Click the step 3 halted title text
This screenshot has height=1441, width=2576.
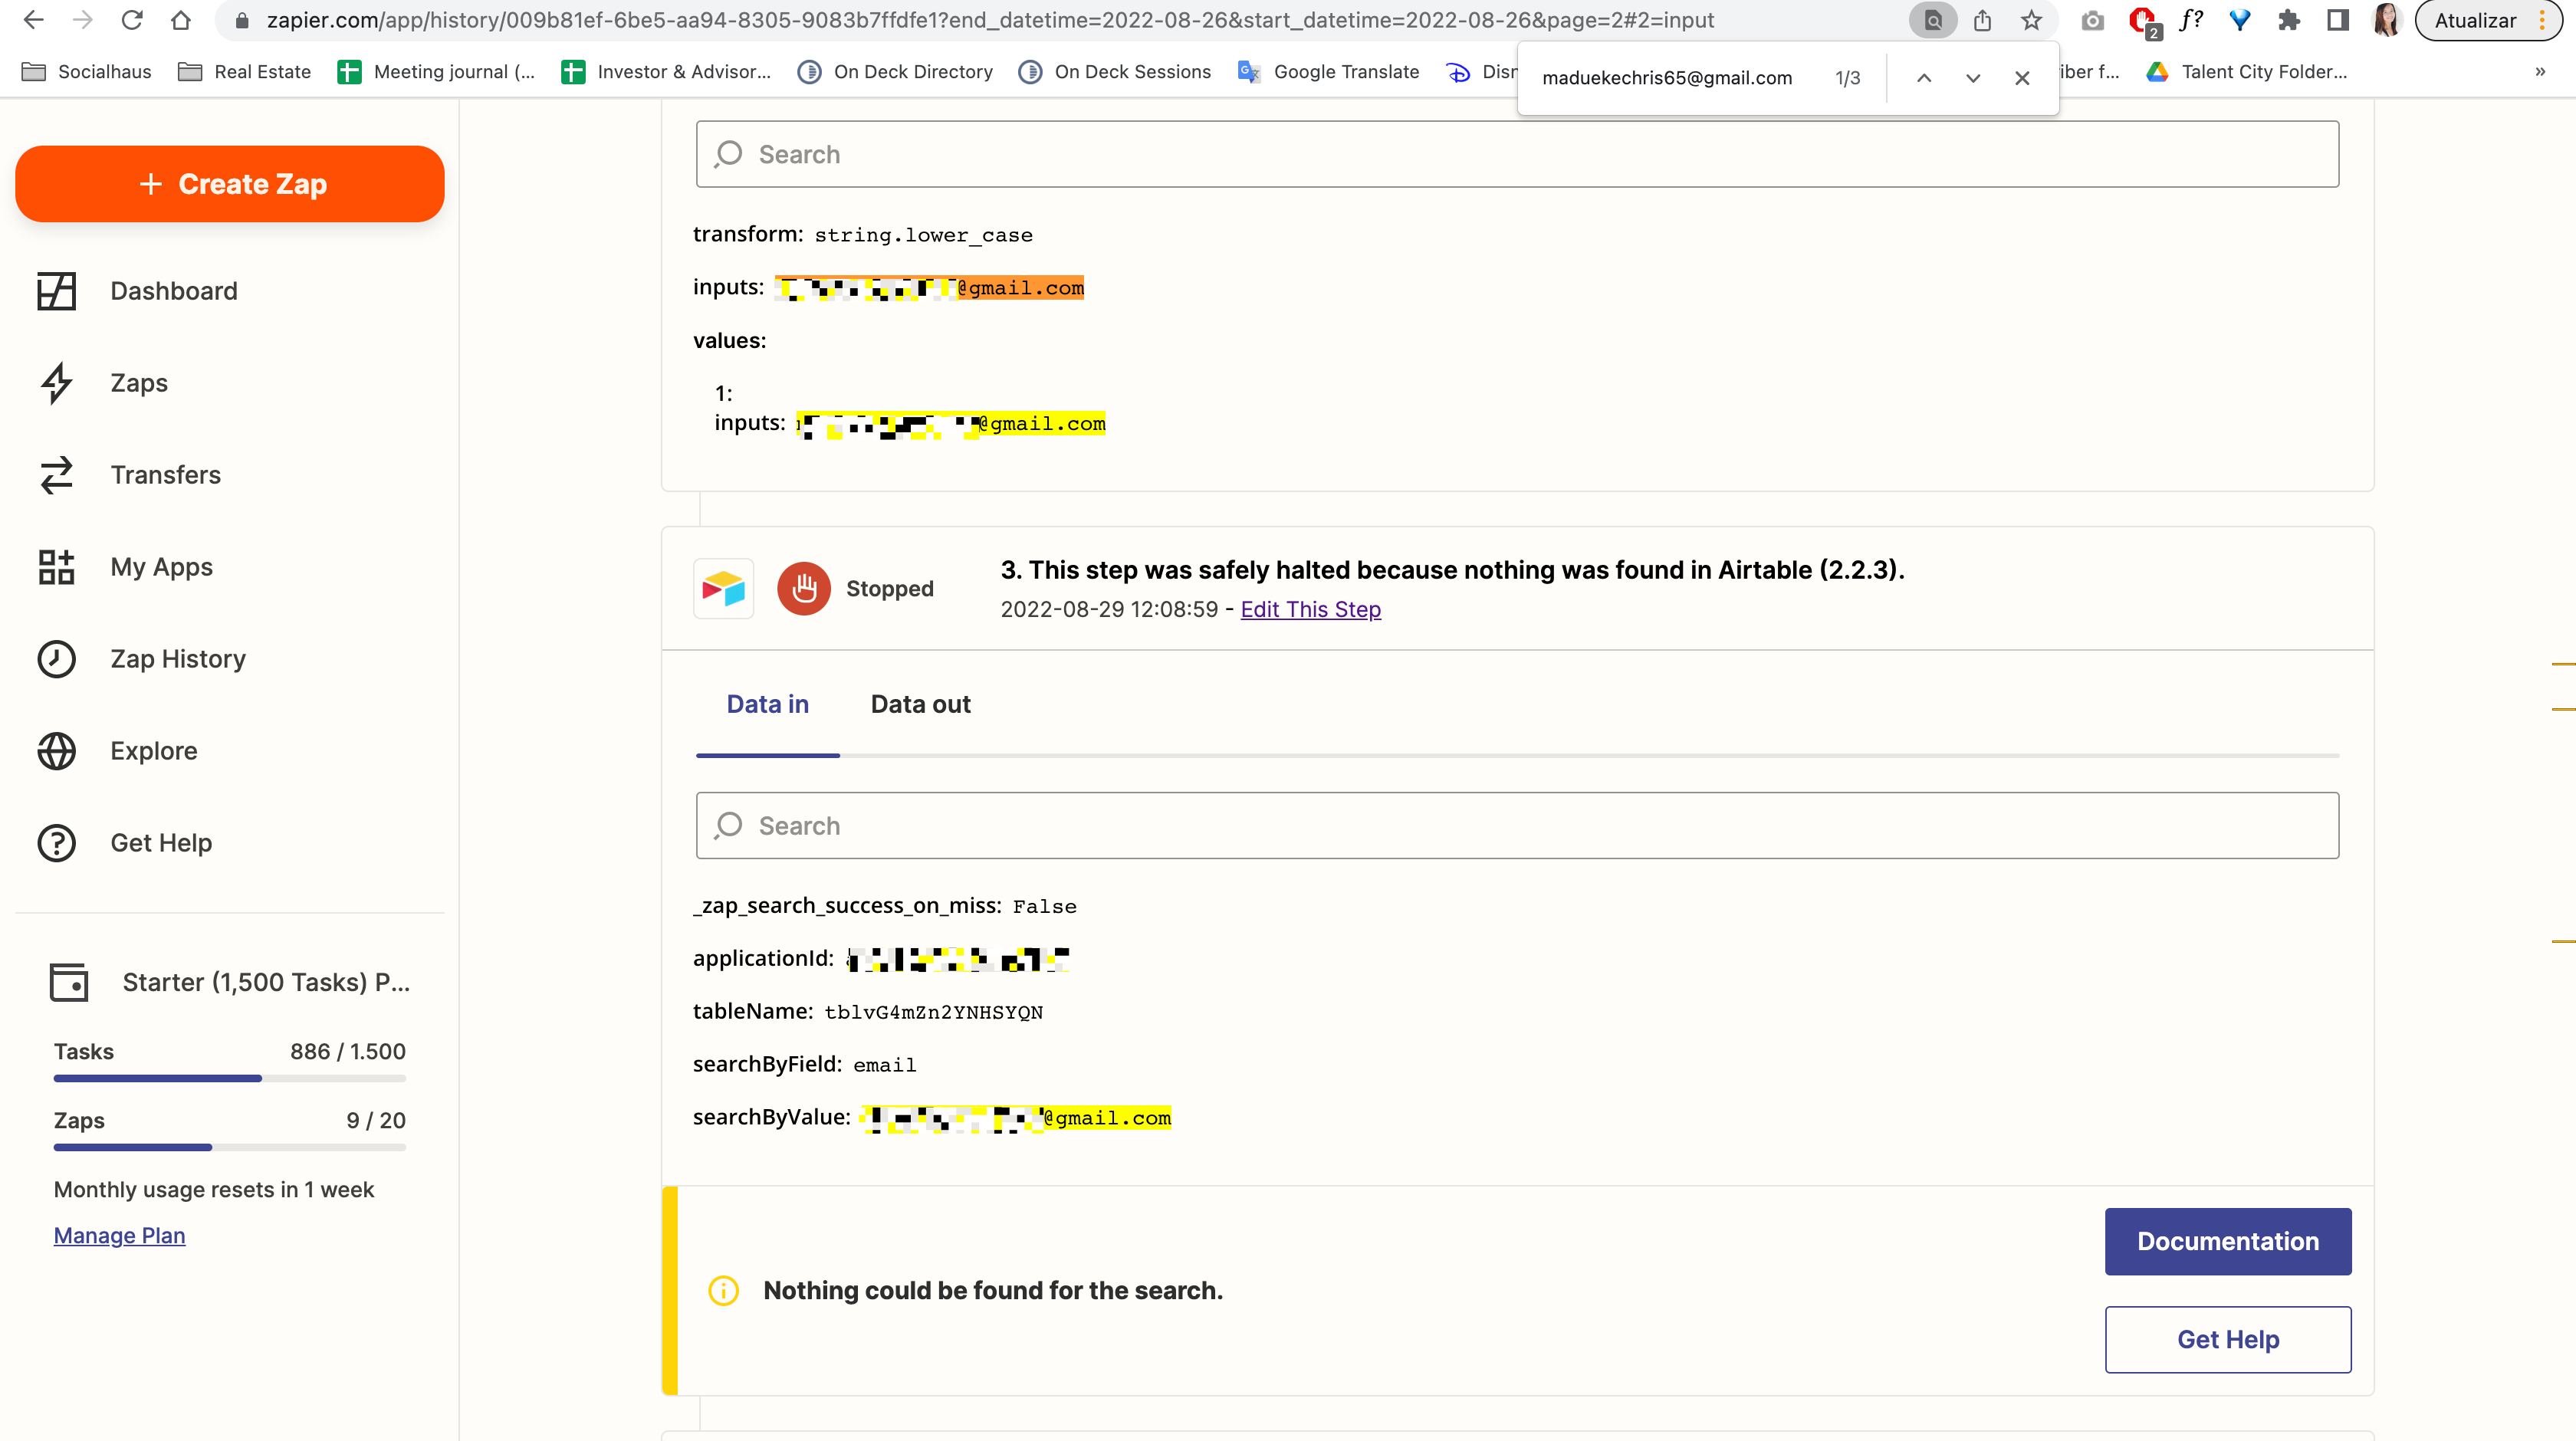click(1452, 569)
